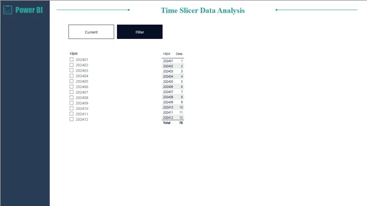Enable the 202412 slicer checkbox
The width and height of the screenshot is (367, 206).
click(71, 119)
